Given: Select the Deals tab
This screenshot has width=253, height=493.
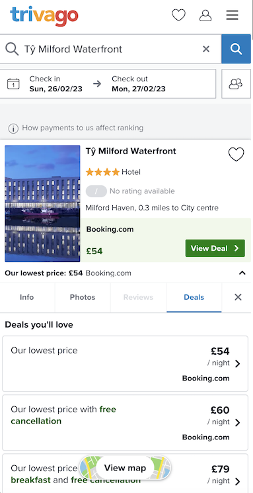Looking at the screenshot, I should pyautogui.click(x=194, y=297).
